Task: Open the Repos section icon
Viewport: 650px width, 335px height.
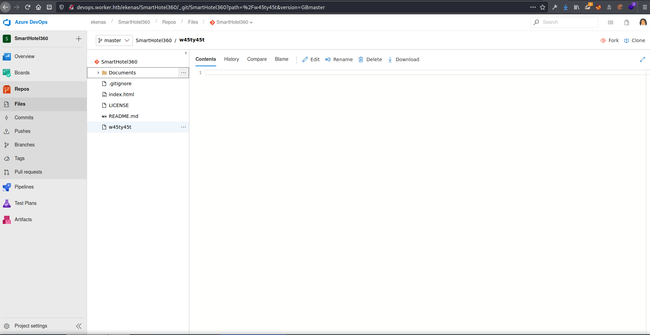Action: tap(7, 89)
